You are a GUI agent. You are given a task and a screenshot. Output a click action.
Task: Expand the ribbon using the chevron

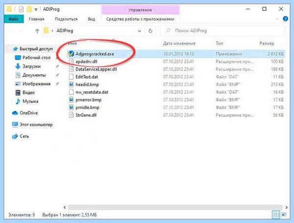(x=277, y=19)
